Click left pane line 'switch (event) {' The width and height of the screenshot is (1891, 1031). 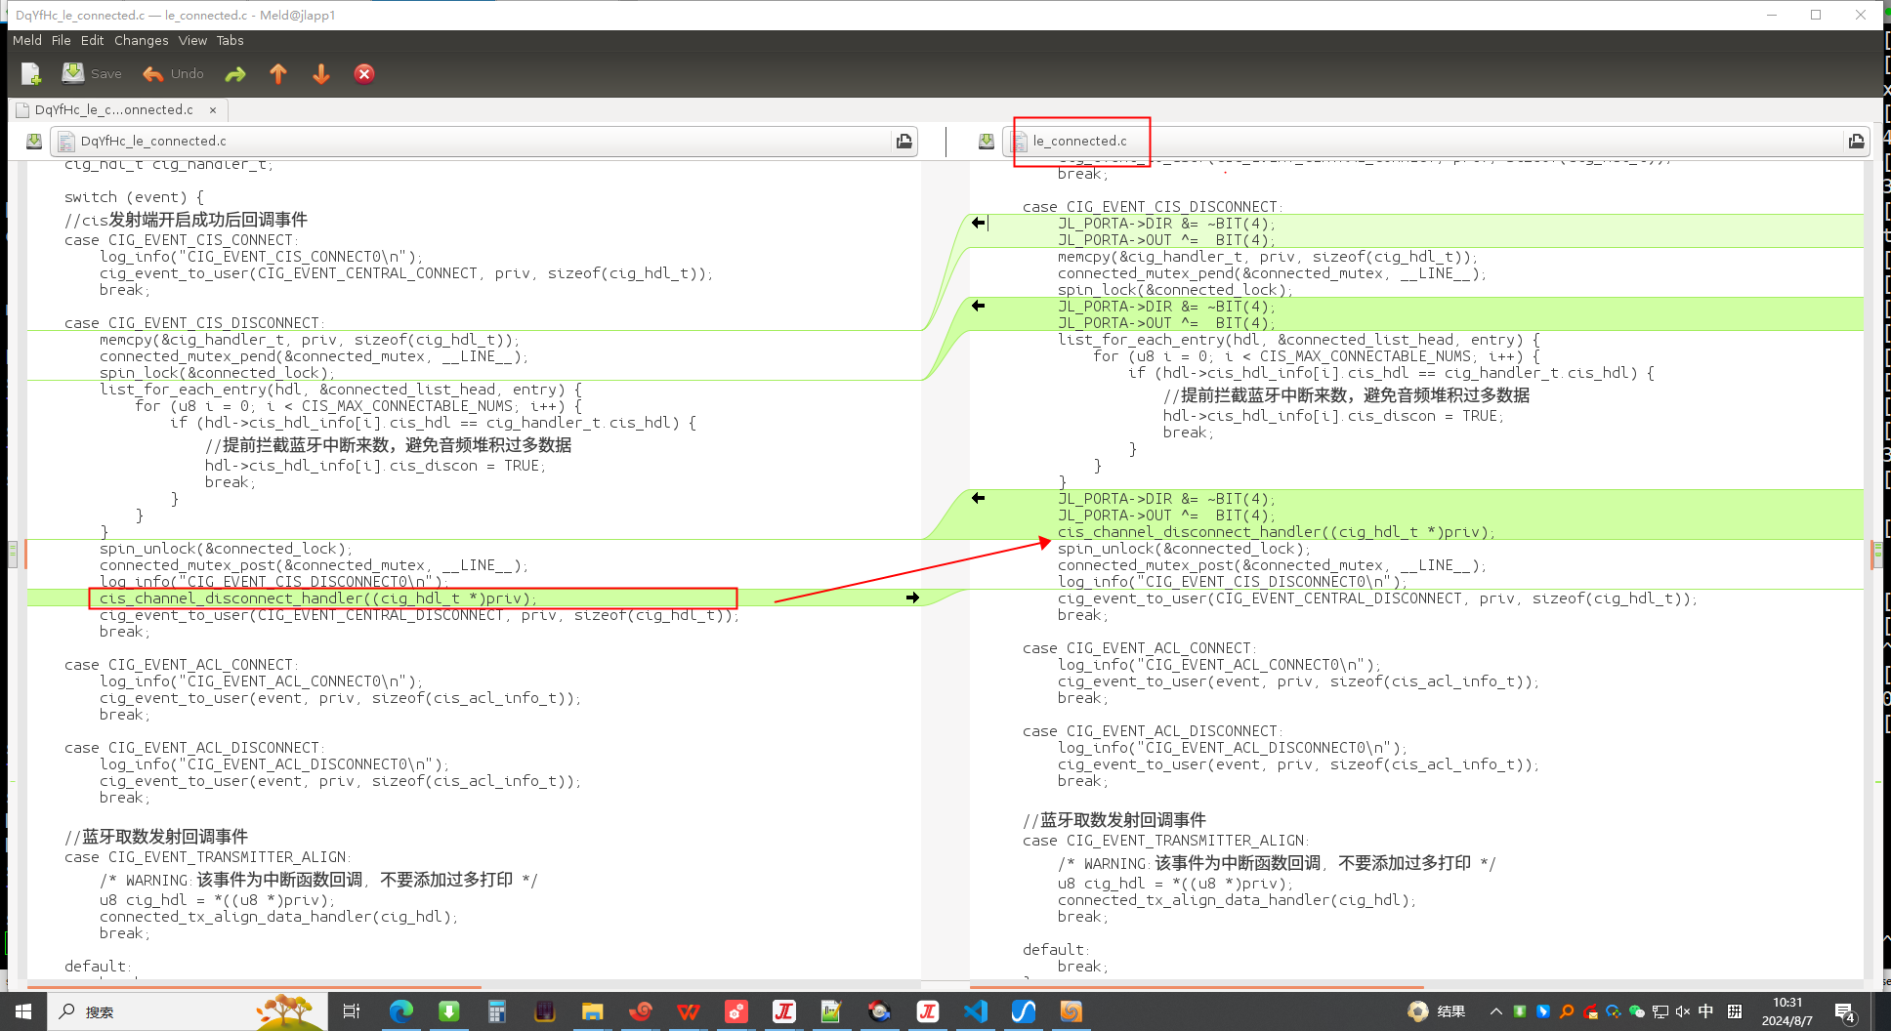click(134, 197)
